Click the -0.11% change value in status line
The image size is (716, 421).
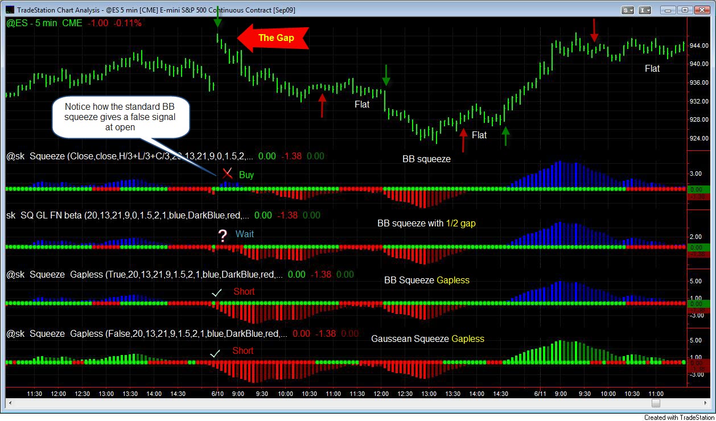(x=127, y=23)
